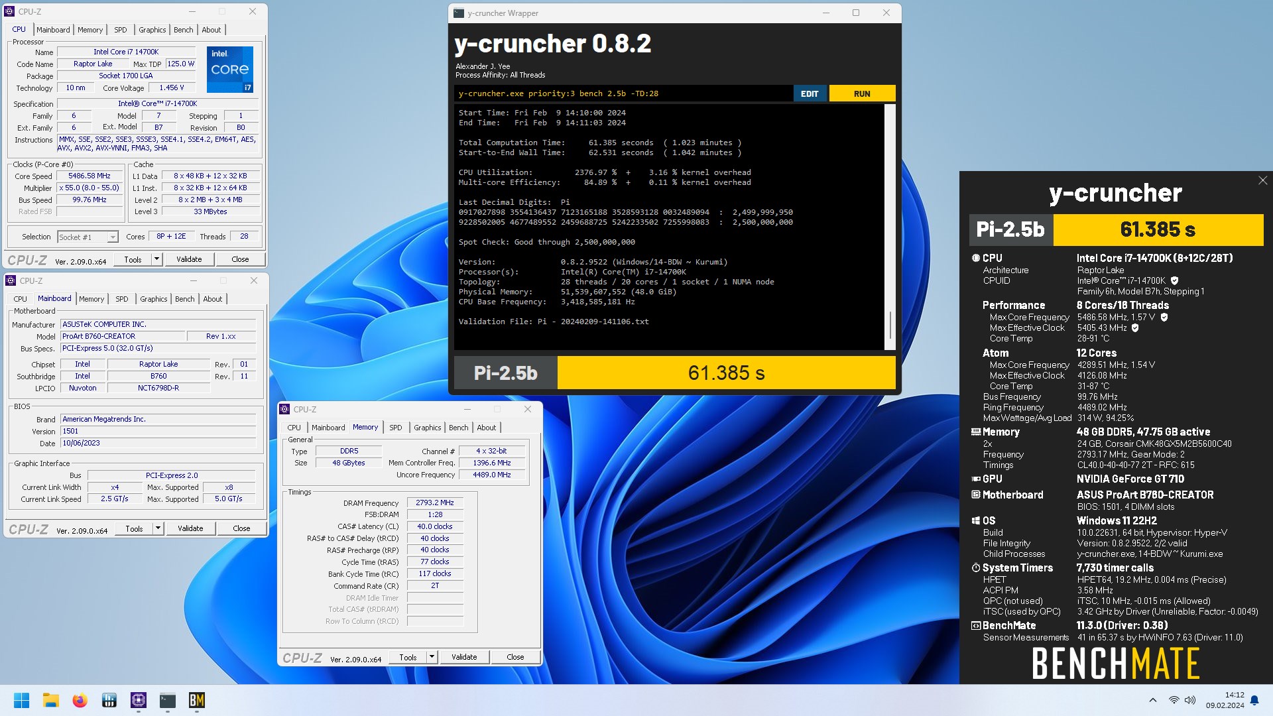This screenshot has height=716, width=1273.
Task: Click BENCHMATE logo at panel bottom
Action: 1116,664
